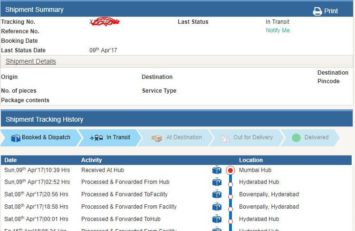
Task: Click timeline node for 02:52 Hrs Hyderabad Hub
Action: pos(230,184)
